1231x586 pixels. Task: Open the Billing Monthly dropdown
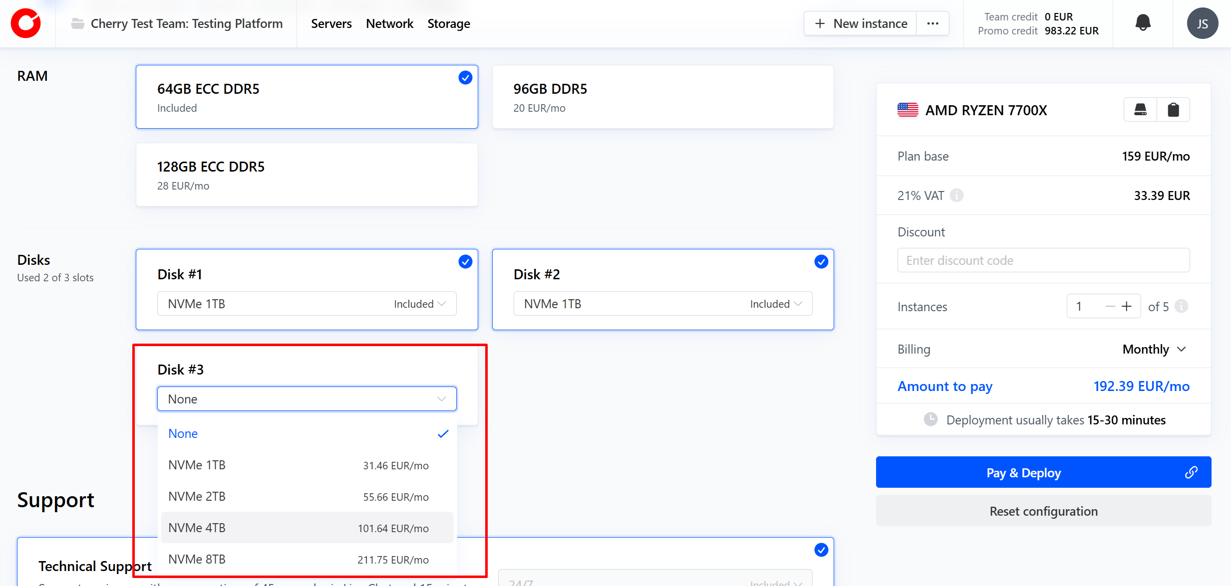coord(1154,349)
